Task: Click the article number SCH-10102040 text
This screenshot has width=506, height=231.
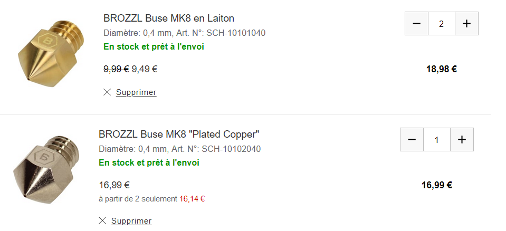Action: (x=231, y=149)
